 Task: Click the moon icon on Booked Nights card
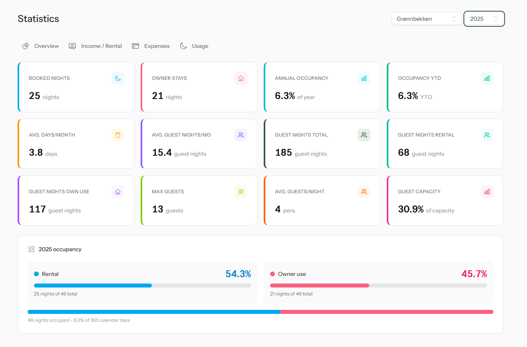(118, 78)
